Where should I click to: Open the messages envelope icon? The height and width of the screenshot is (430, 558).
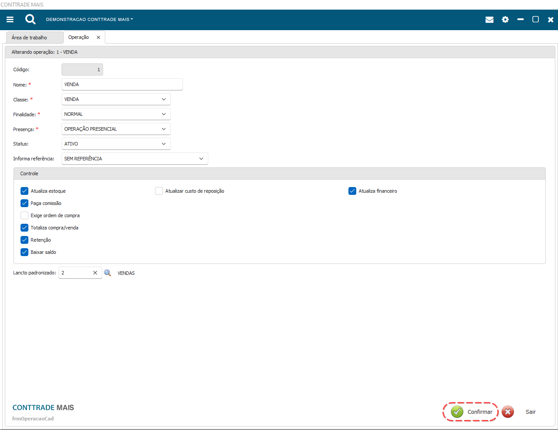[489, 20]
